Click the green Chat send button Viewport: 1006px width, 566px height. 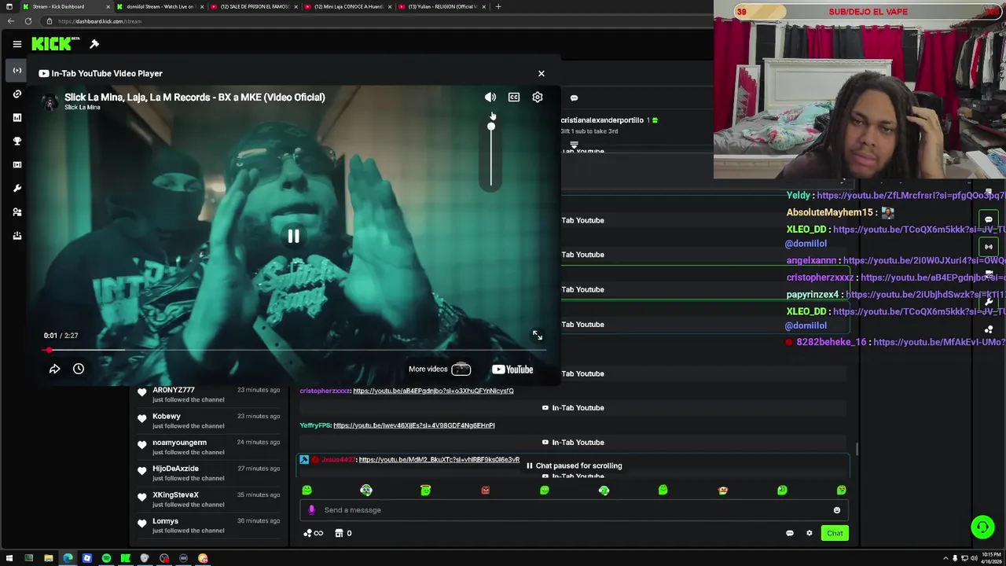[835, 533]
